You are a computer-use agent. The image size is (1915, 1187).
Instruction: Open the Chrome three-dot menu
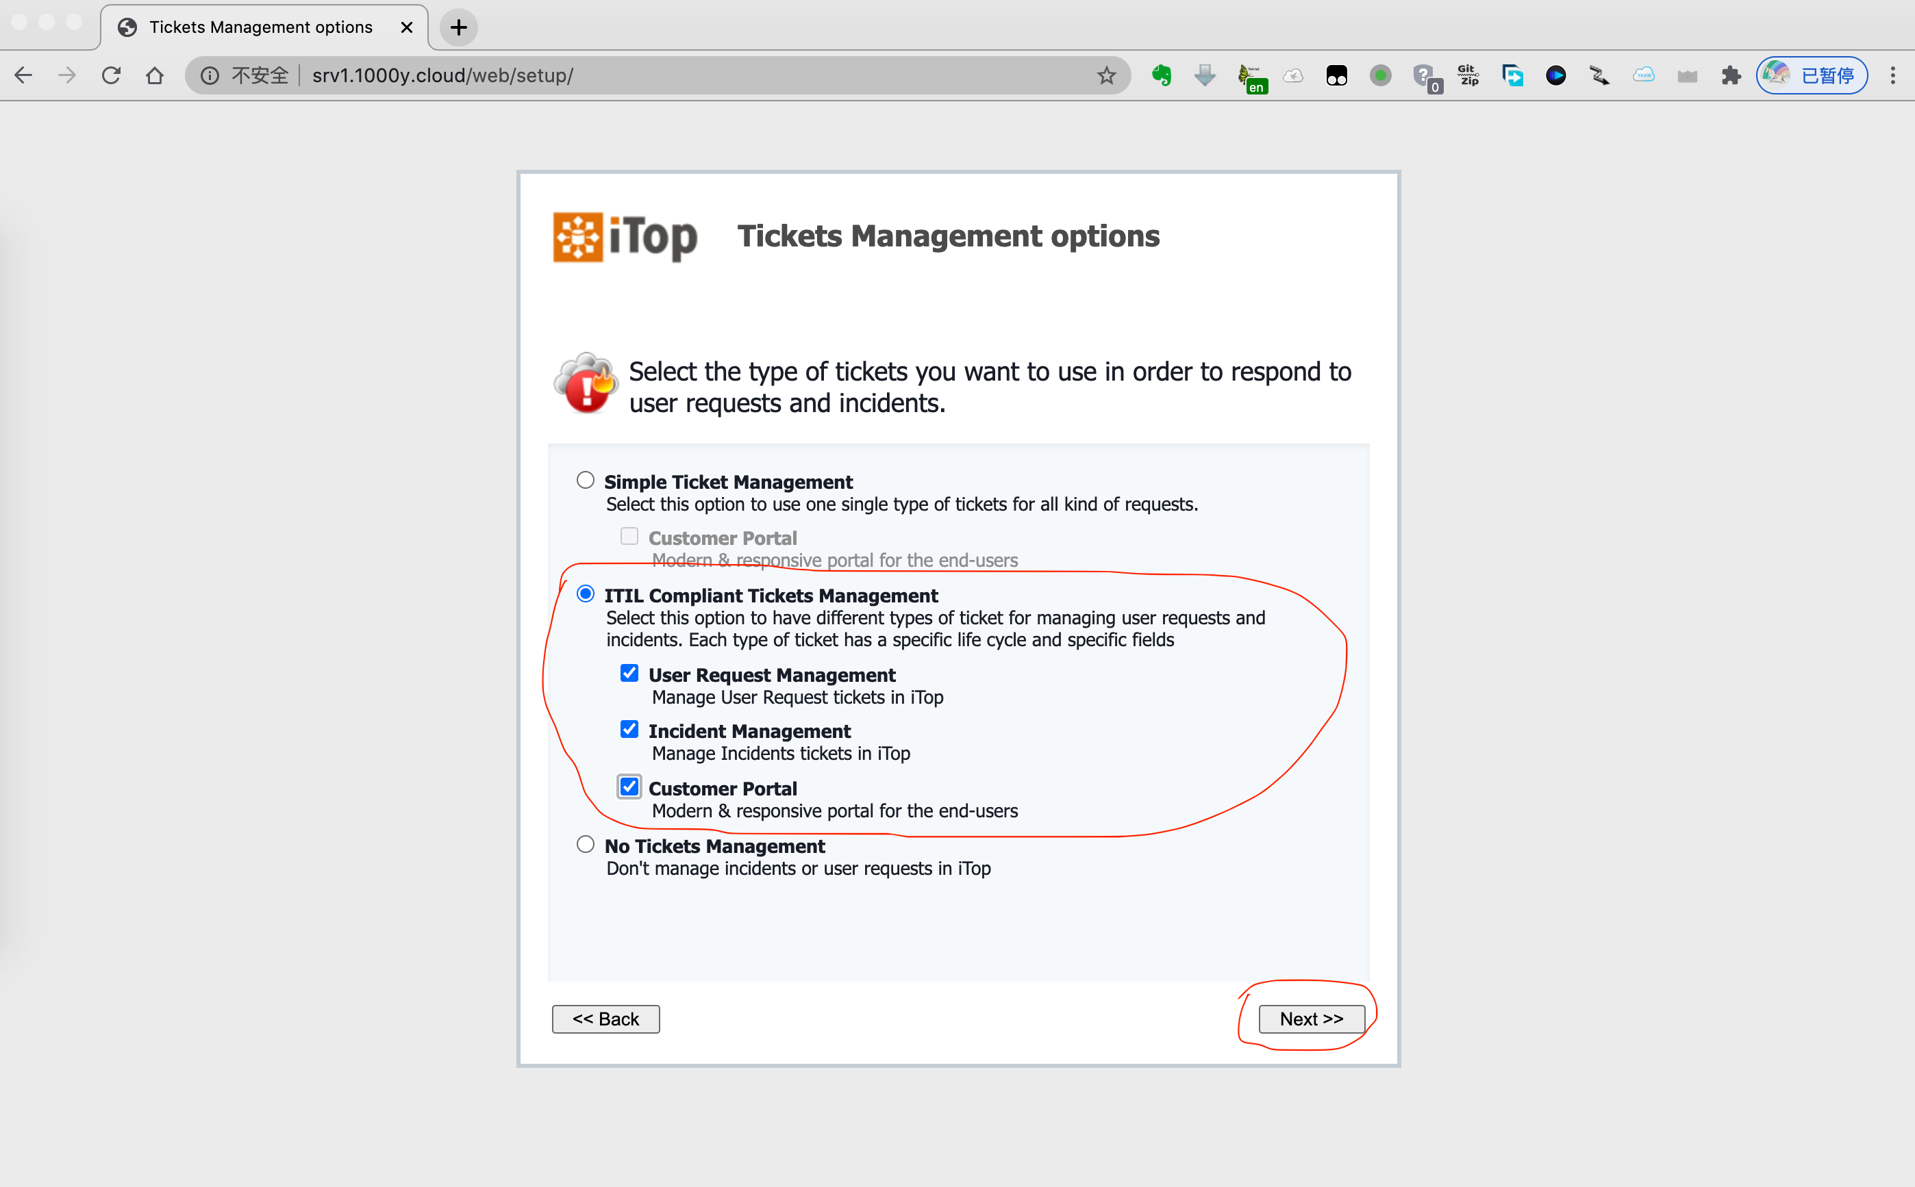(x=1893, y=75)
